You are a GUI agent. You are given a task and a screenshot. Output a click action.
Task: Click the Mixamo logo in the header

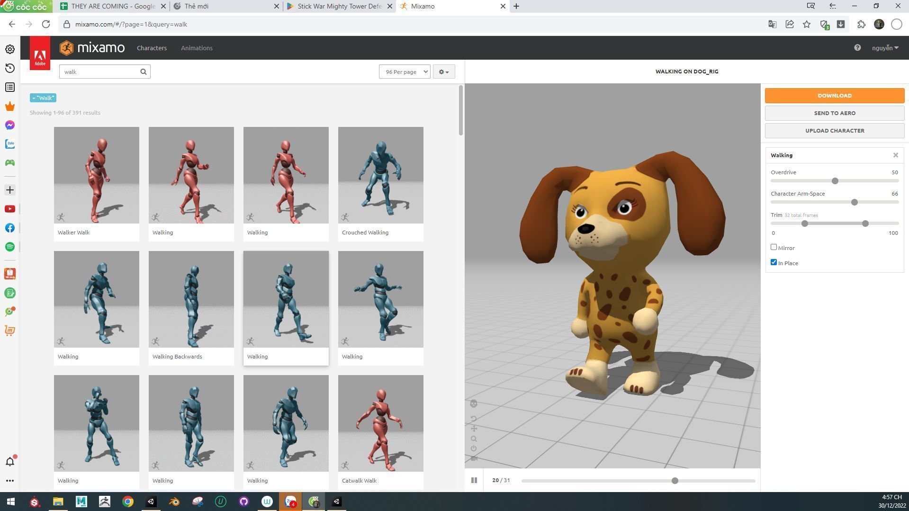tap(92, 48)
